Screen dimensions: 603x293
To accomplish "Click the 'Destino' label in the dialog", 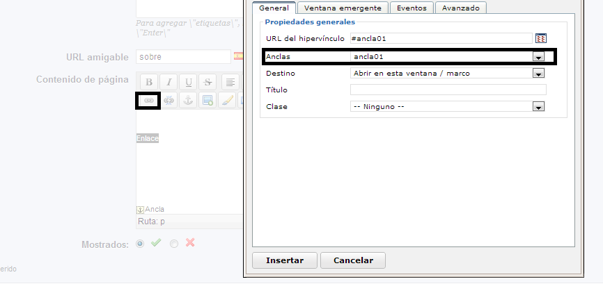I will [281, 74].
